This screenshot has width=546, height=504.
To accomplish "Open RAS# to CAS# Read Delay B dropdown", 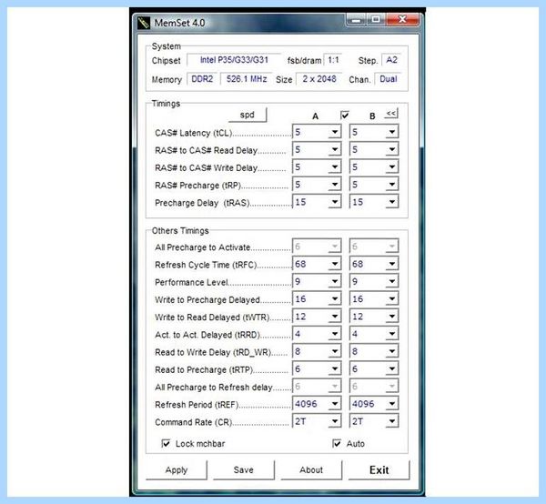I will (374, 149).
